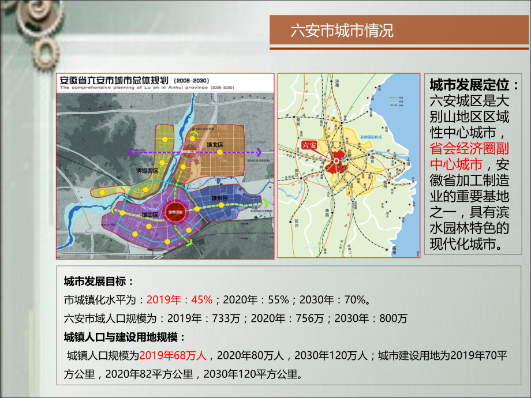Viewport: 531px width, 398px height.
Task: Select the 城市副中心 node near 城北区
Action: click(189, 152)
